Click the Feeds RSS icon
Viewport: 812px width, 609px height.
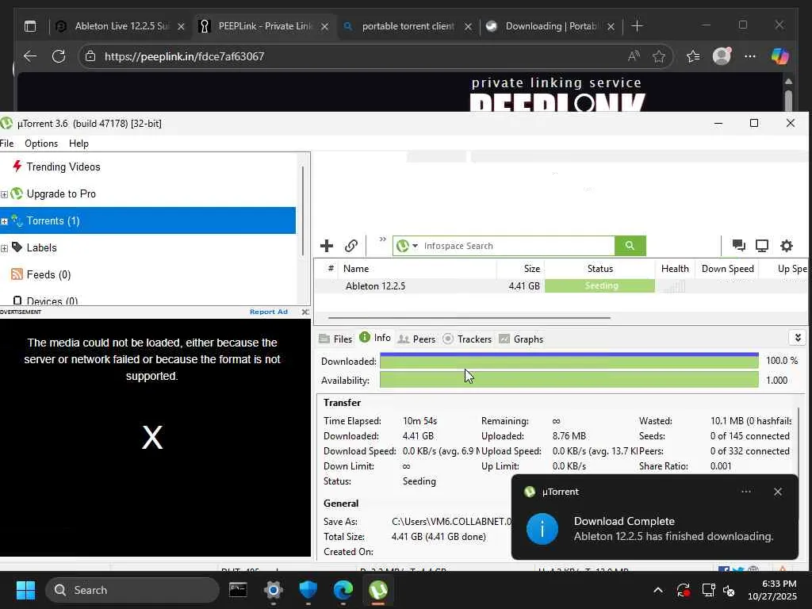17,274
